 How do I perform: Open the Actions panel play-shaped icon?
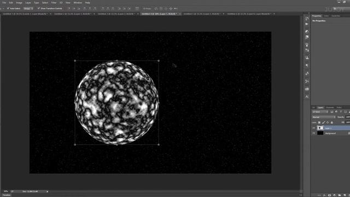(307, 24)
